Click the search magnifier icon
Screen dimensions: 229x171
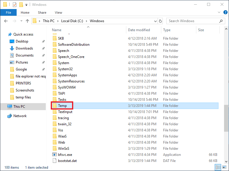221,21
